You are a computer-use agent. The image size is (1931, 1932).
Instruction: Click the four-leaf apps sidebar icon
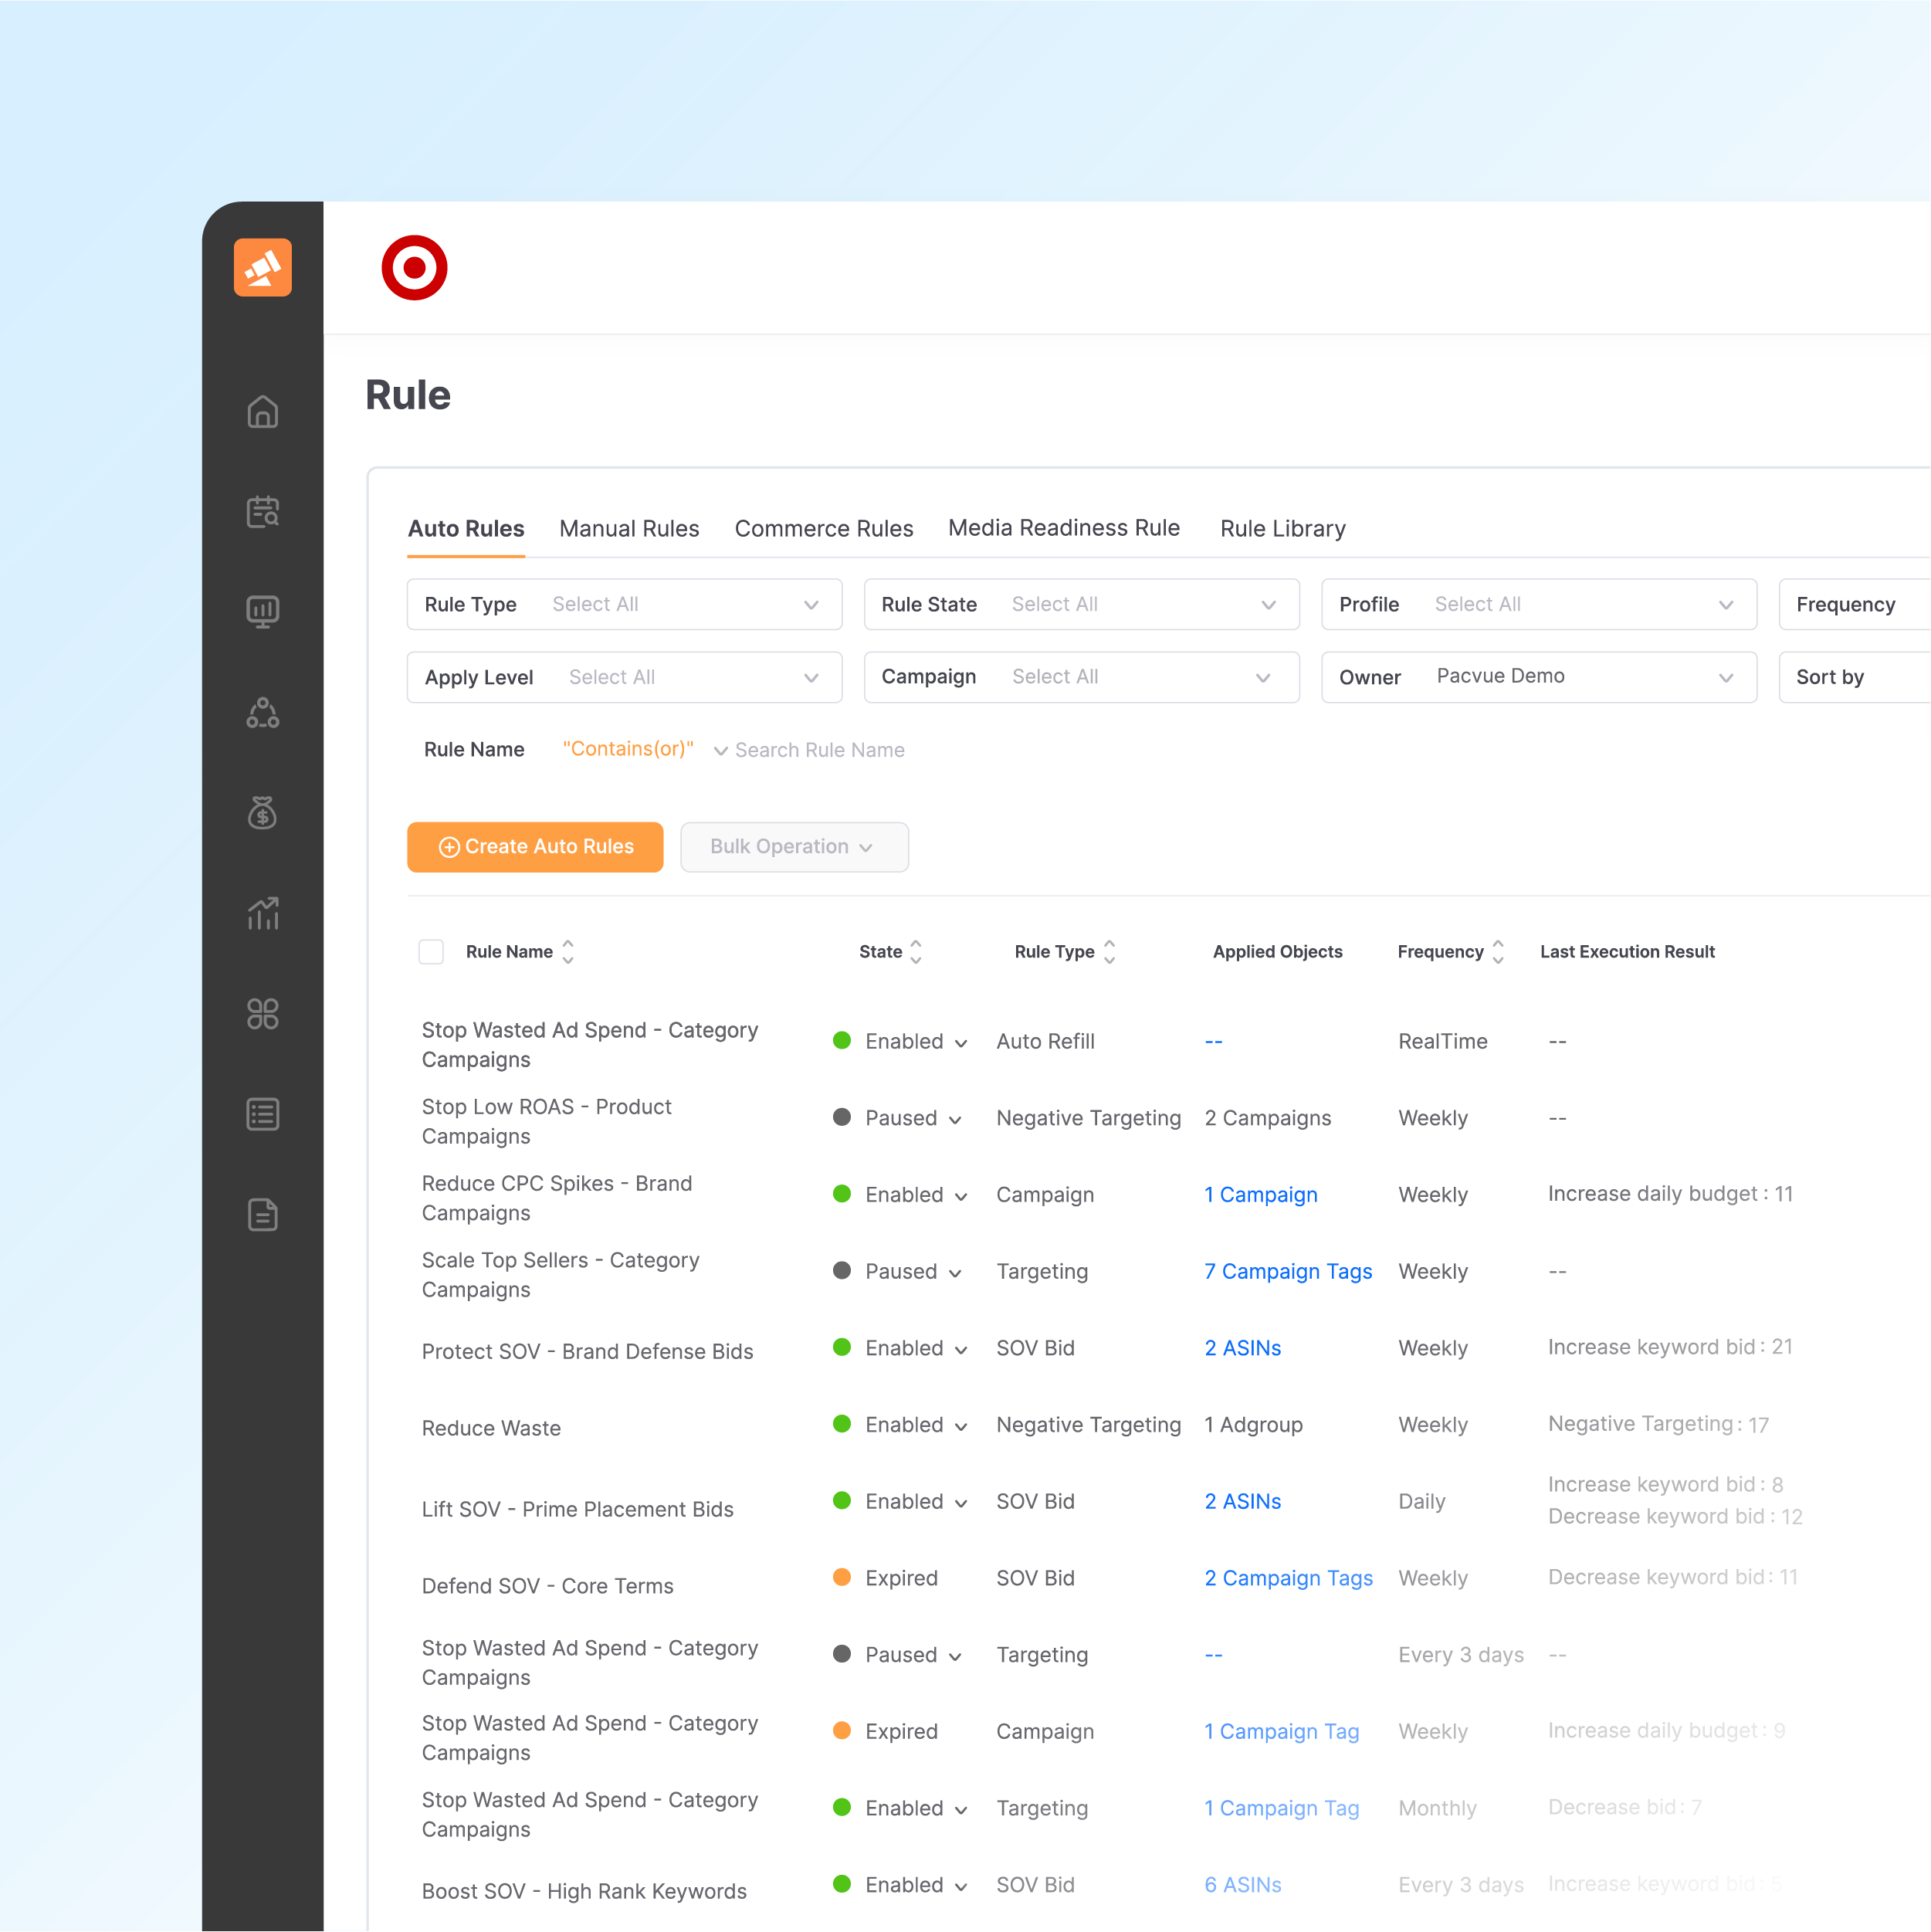pyautogui.click(x=263, y=1014)
